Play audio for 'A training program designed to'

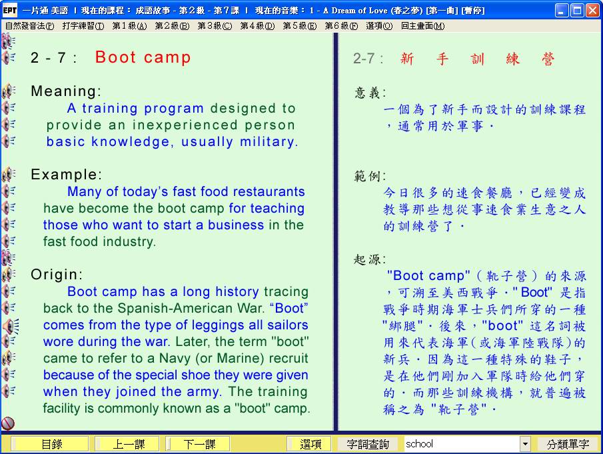pyautogui.click(x=9, y=108)
